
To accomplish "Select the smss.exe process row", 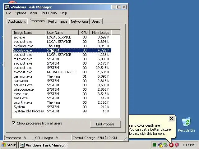I will pos(62,98).
